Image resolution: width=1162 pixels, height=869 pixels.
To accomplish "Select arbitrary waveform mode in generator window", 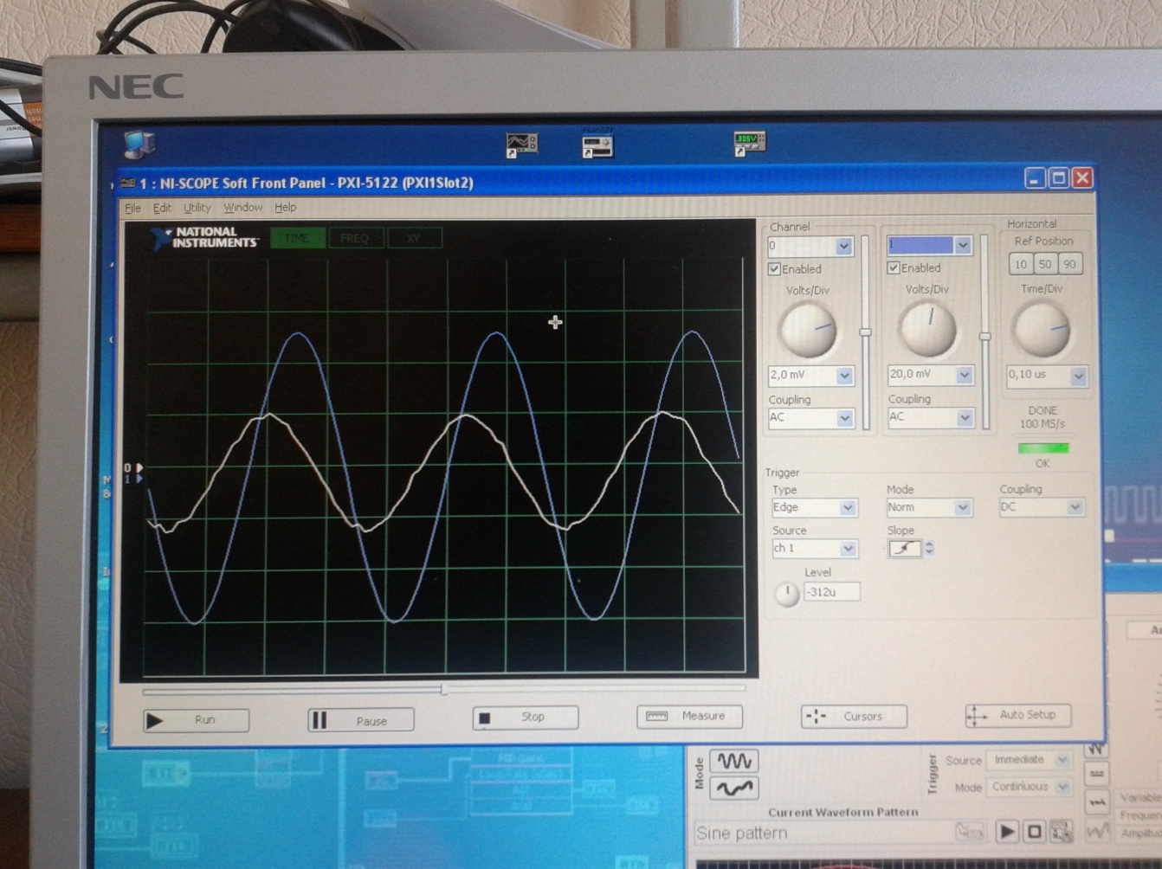I will (x=734, y=788).
